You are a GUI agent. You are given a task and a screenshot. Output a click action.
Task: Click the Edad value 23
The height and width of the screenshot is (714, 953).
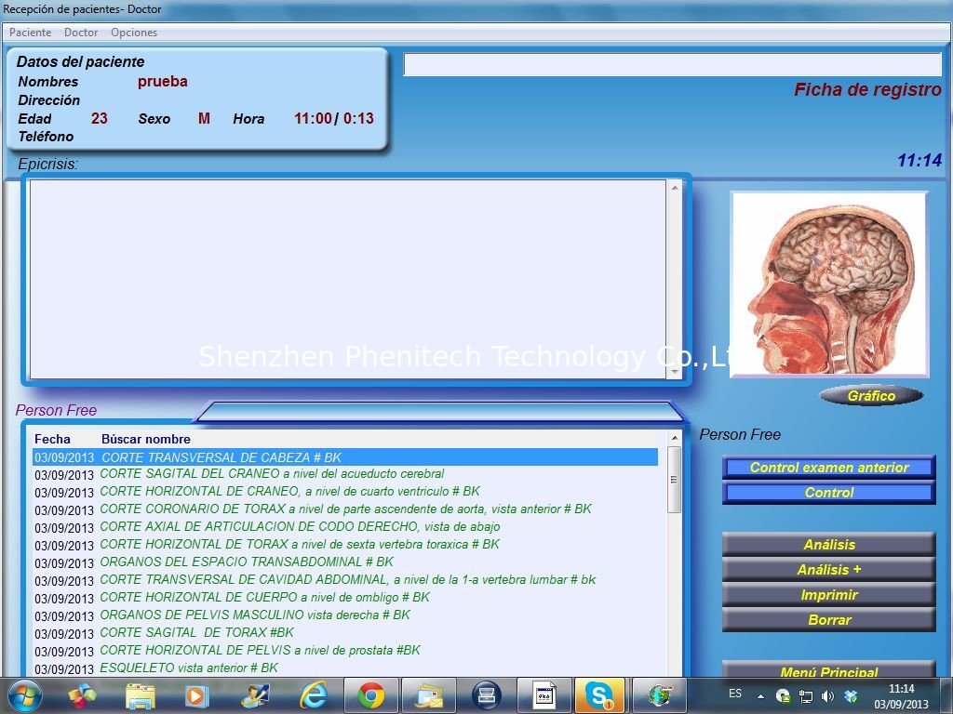[x=99, y=118]
